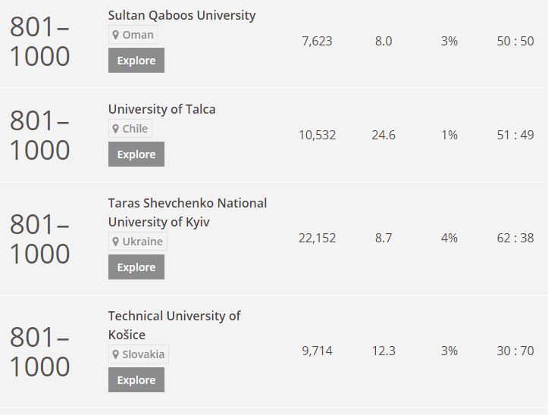Click the map pin icon beside Ukraine

pos(116,242)
